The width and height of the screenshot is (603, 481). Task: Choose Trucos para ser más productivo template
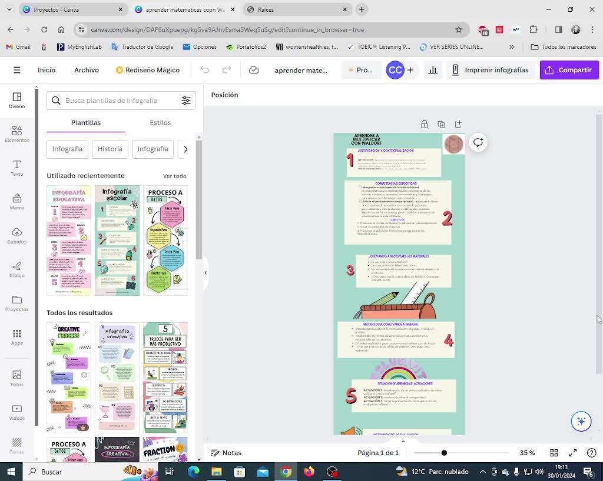tap(165, 378)
